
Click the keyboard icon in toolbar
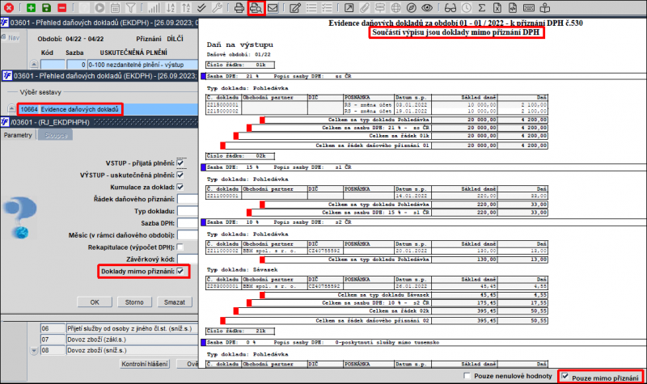pos(529,7)
